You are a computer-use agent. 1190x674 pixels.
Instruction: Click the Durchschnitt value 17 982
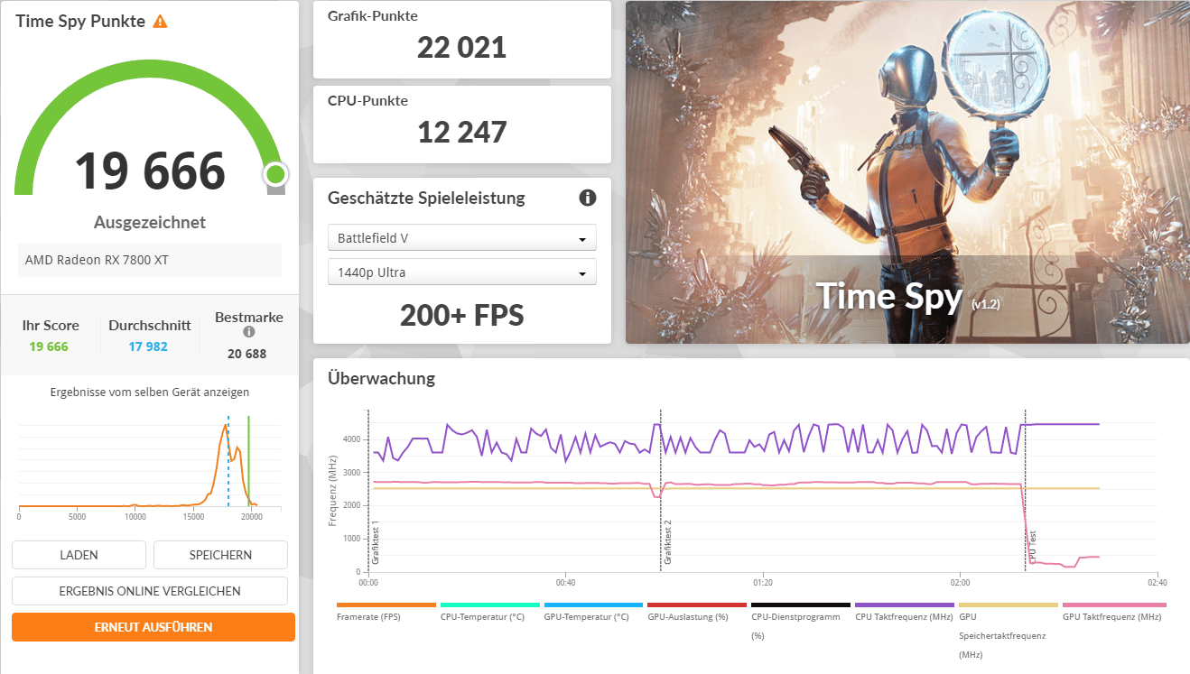[149, 346]
